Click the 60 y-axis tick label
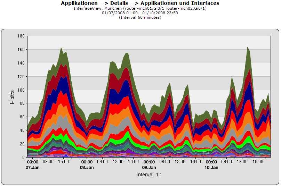281x186 pixels. tap(22, 117)
